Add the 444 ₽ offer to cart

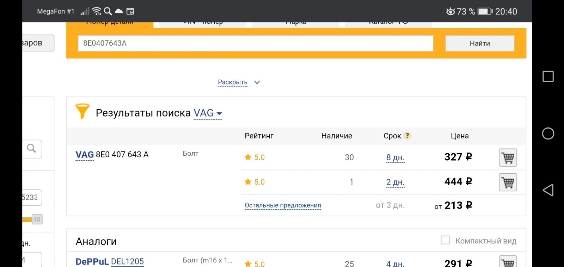point(508,182)
